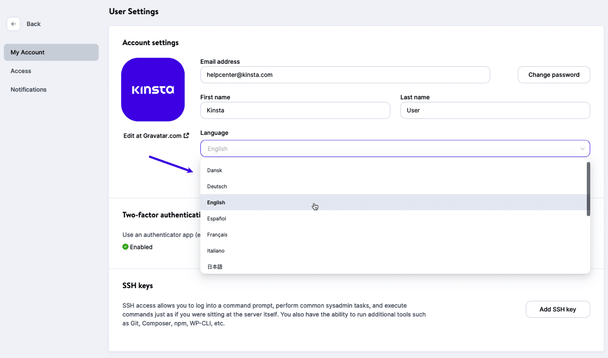608x358 pixels.
Task: Click the Add SSH key button
Action: pos(558,309)
